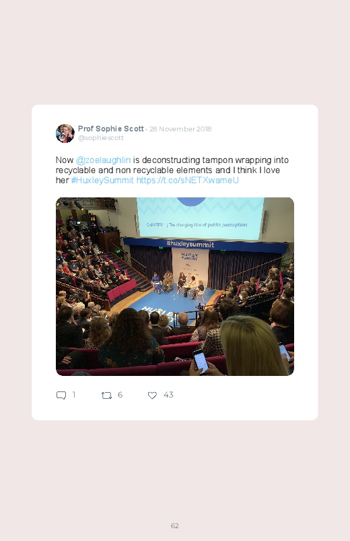Click the projected slide in the photo
This screenshot has width=350, height=541.
pos(200,218)
